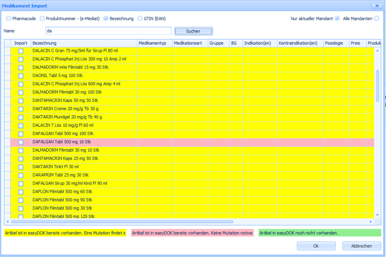This screenshot has width=386, height=257.
Task: Click the Suchen button
Action: pyautogui.click(x=193, y=31)
